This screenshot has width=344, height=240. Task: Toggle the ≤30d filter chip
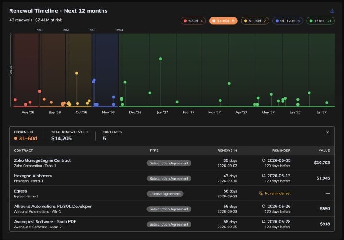pos(193,21)
